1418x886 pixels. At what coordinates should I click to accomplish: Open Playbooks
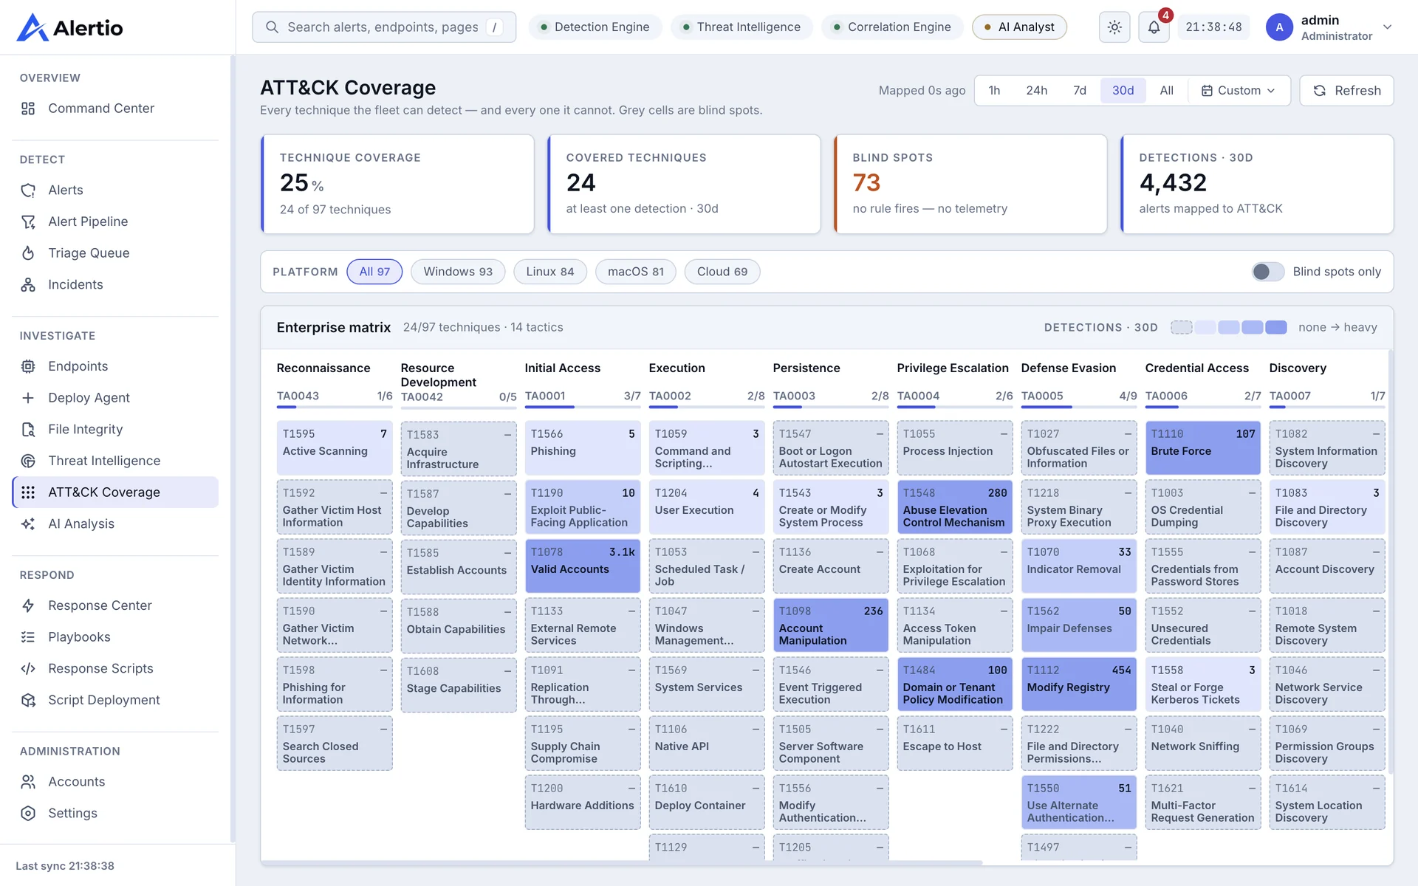(115, 637)
